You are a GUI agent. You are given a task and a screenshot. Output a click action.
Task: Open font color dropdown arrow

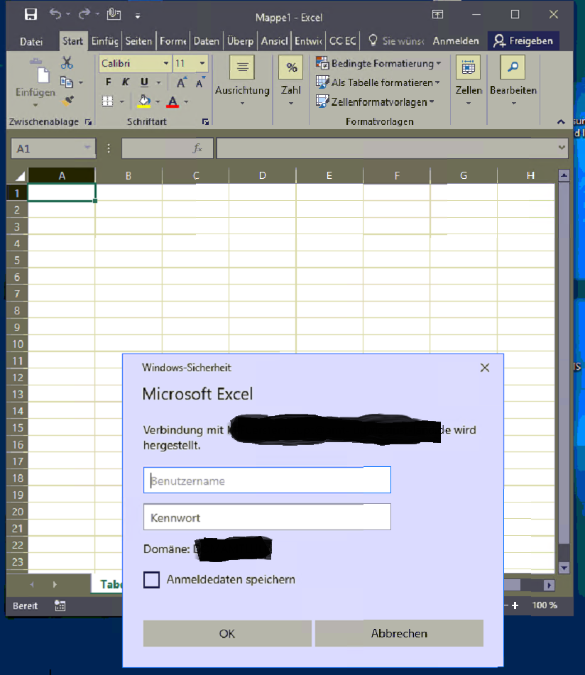pos(186,102)
